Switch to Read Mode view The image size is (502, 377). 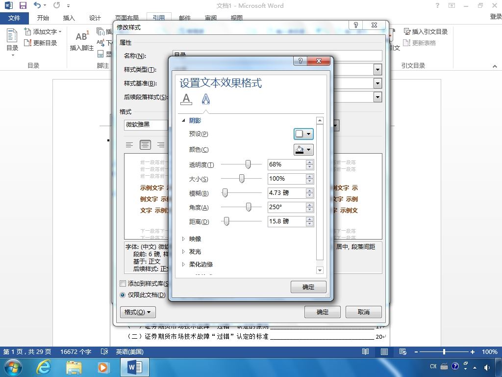click(365, 351)
